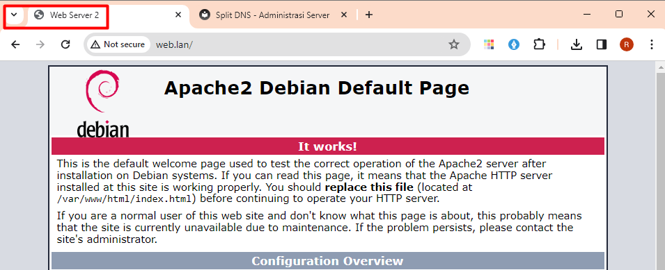Image resolution: width=665 pixels, height=270 pixels.
Task: Toggle the browser side panel
Action: (x=602, y=44)
